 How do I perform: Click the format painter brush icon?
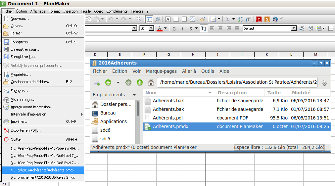(203, 19)
